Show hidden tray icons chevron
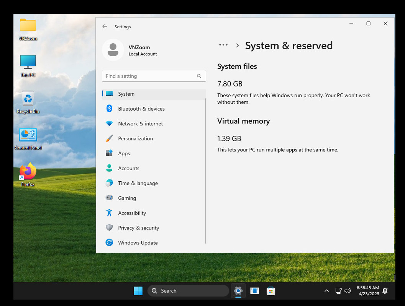 (326, 291)
